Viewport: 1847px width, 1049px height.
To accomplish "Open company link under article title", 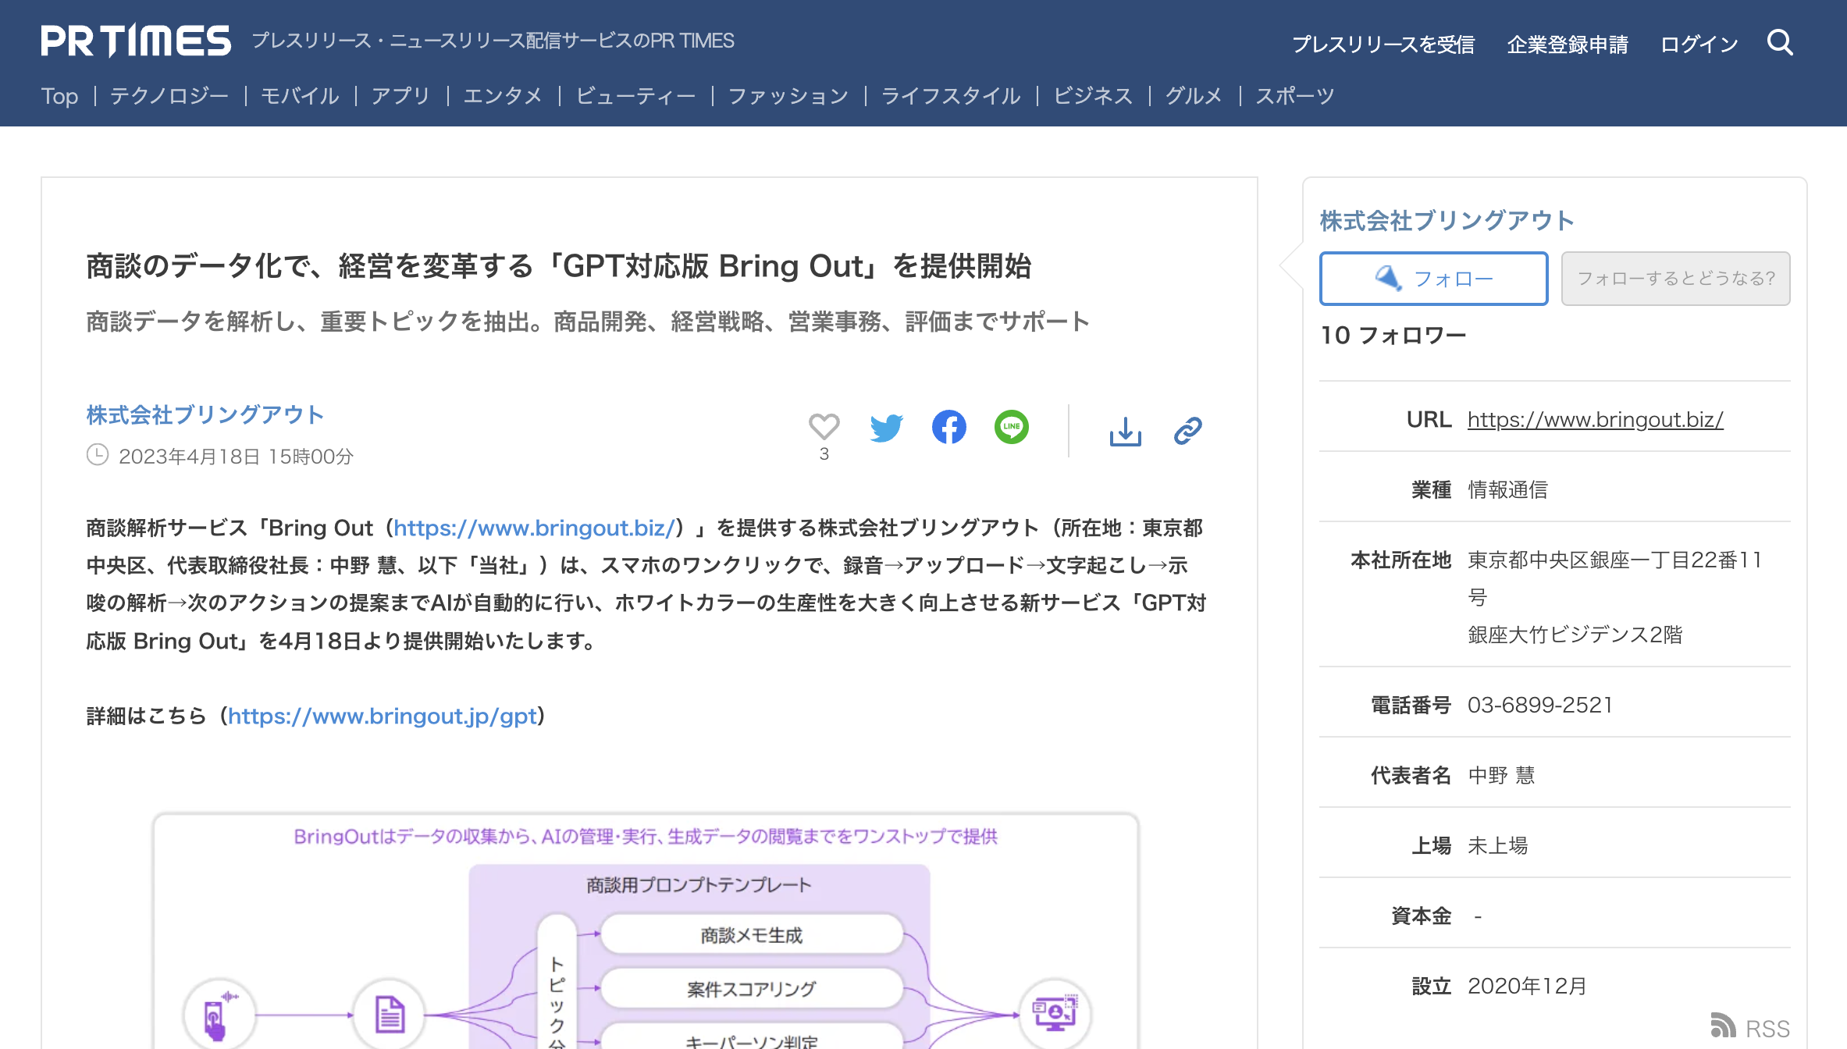I will tap(205, 414).
